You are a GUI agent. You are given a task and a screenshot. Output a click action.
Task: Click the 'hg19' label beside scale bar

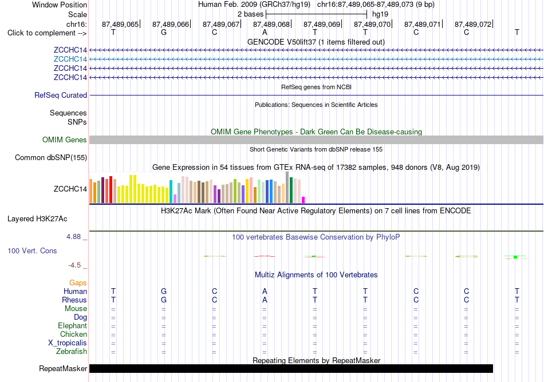coord(380,14)
